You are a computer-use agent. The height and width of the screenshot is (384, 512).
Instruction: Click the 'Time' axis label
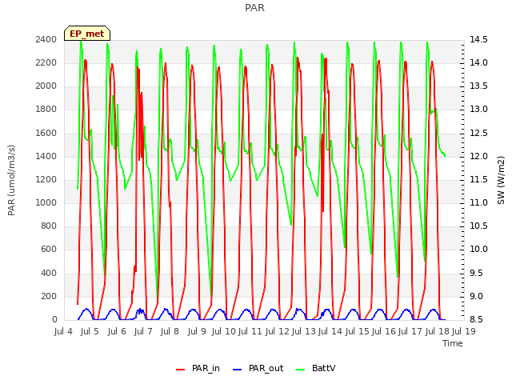[x=453, y=343]
